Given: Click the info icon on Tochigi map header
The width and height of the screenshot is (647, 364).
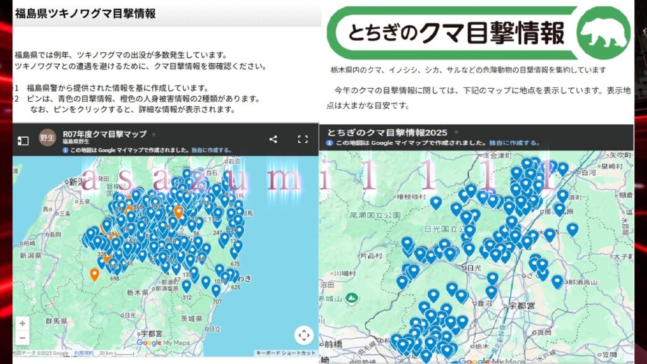Looking at the screenshot, I should pyautogui.click(x=329, y=143).
